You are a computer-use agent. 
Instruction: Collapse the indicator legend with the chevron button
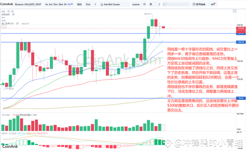click(x=4, y=27)
